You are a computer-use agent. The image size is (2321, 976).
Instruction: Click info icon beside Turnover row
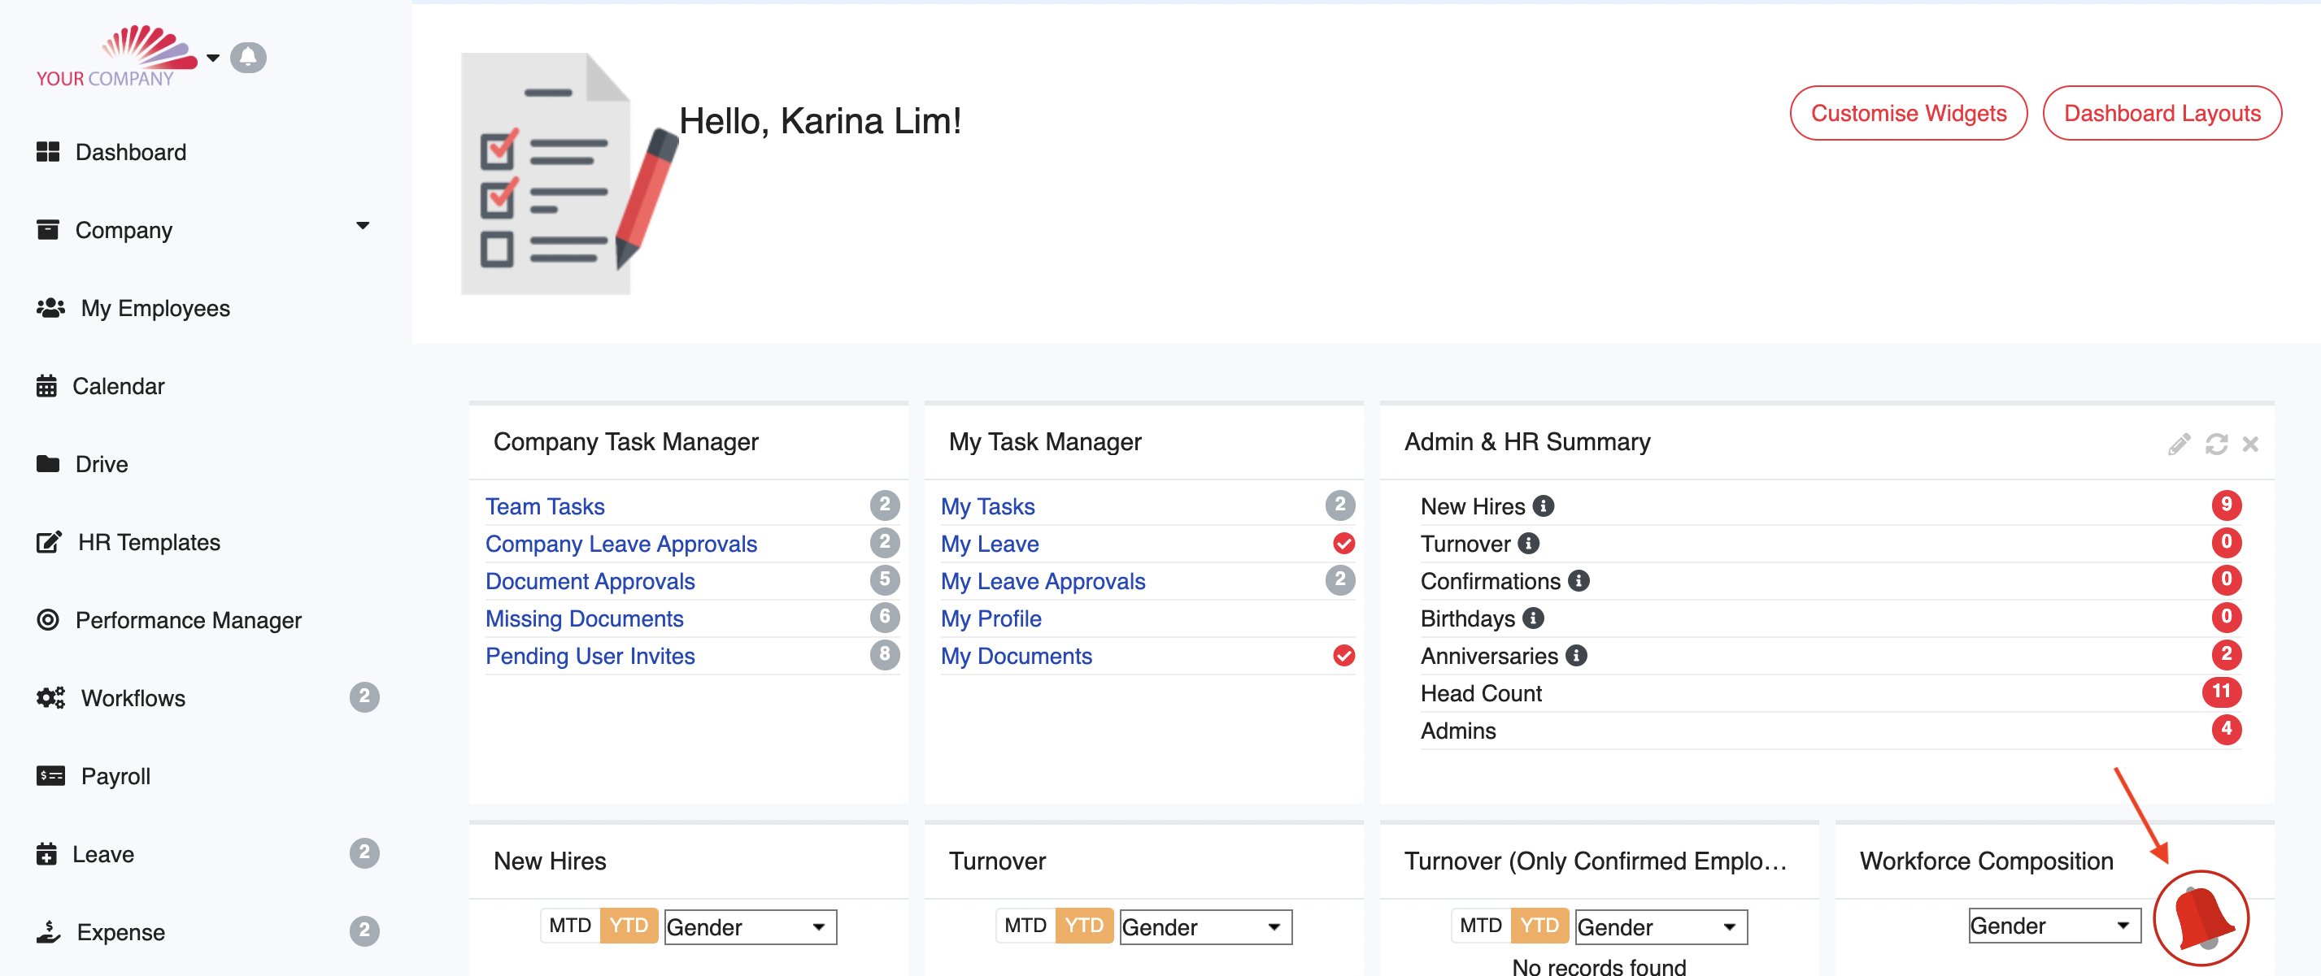coord(1528,544)
